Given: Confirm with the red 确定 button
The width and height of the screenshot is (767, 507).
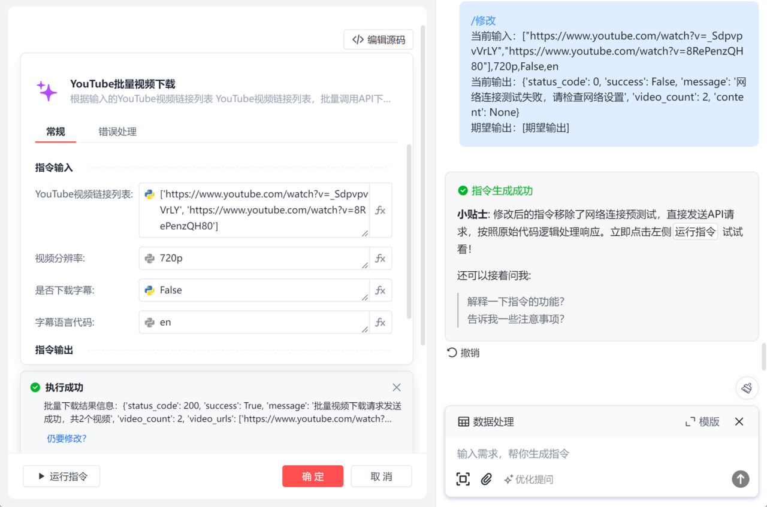Looking at the screenshot, I should pos(313,476).
